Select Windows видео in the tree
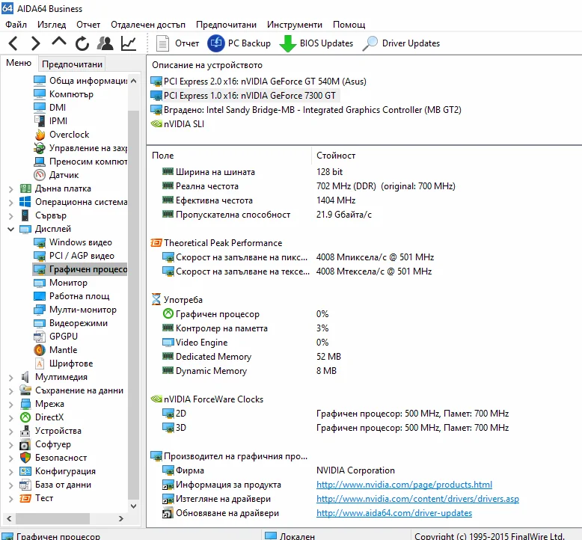 coord(73,242)
